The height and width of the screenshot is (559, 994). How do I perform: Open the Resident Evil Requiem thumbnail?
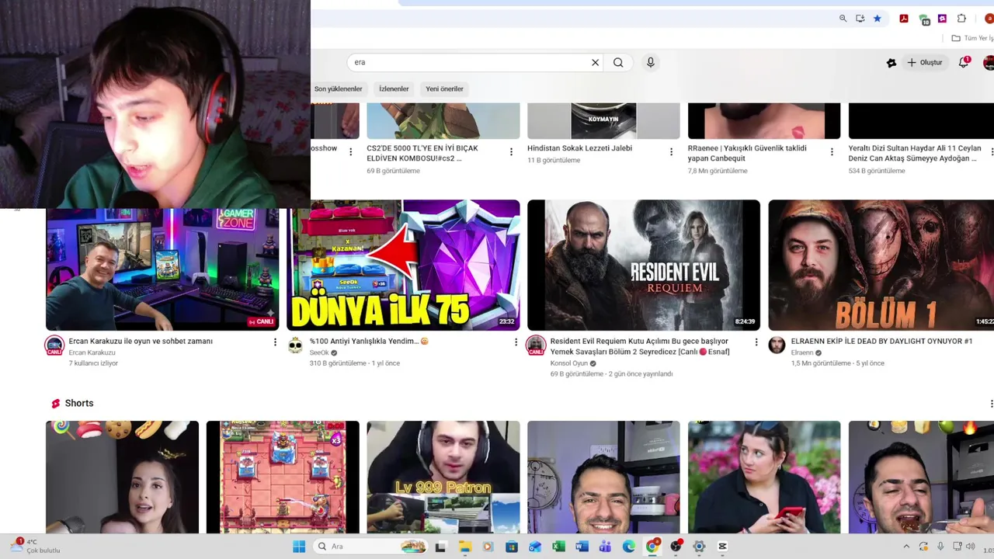pos(644,266)
